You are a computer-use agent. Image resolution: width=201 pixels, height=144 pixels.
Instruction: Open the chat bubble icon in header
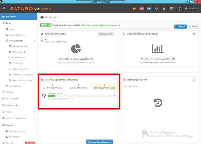pyautogui.click(x=134, y=9)
